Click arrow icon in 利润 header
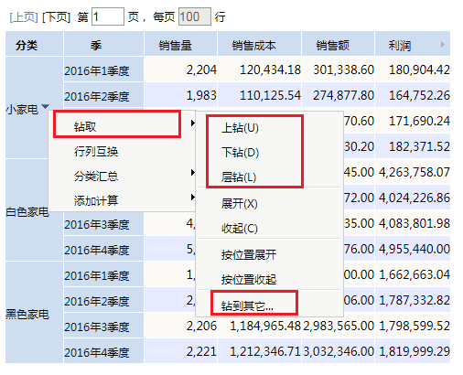The image size is (463, 375). click(x=443, y=45)
